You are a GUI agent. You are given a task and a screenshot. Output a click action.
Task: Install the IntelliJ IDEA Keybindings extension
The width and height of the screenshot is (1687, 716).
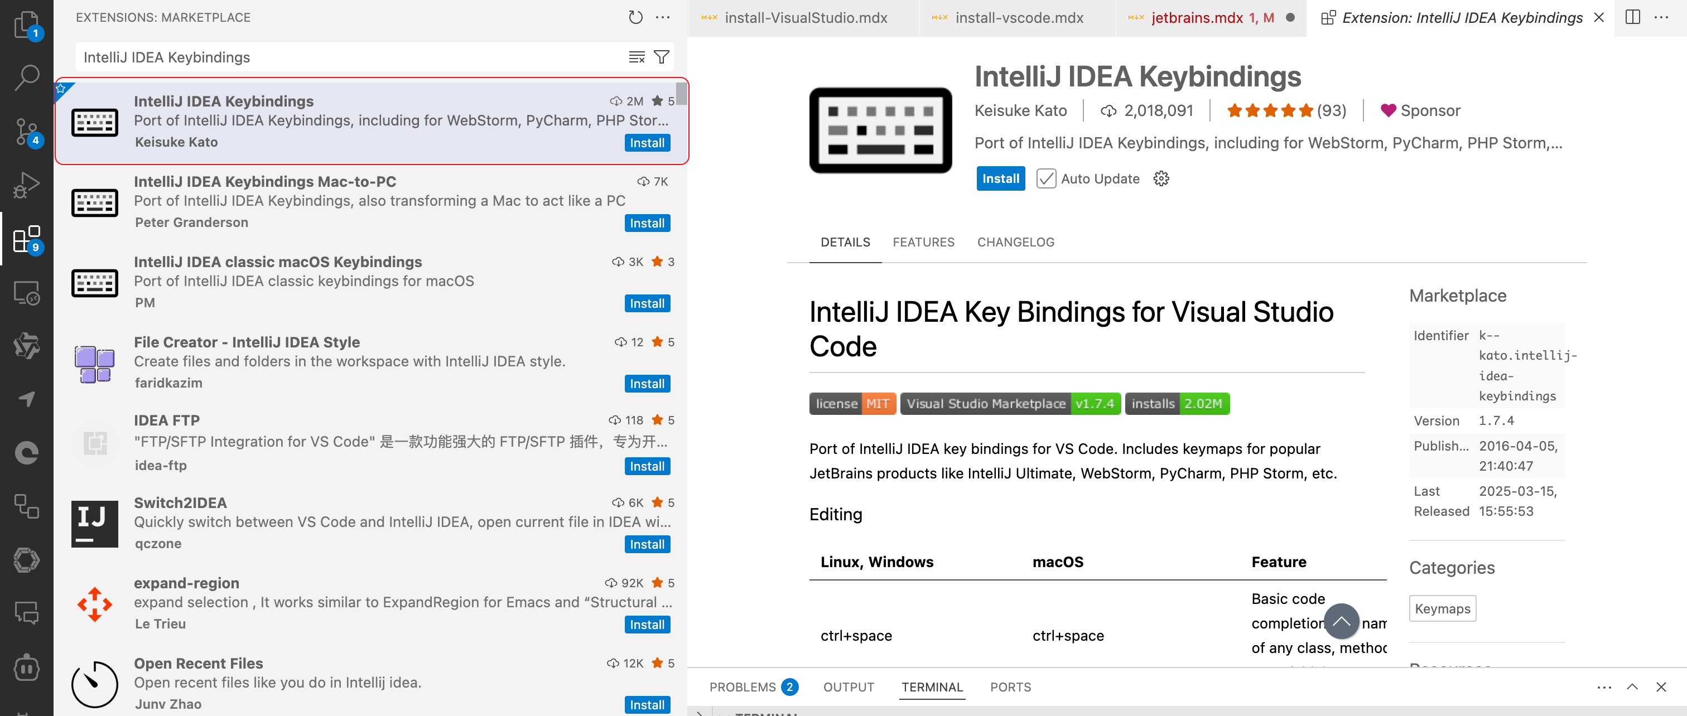tap(1000, 178)
